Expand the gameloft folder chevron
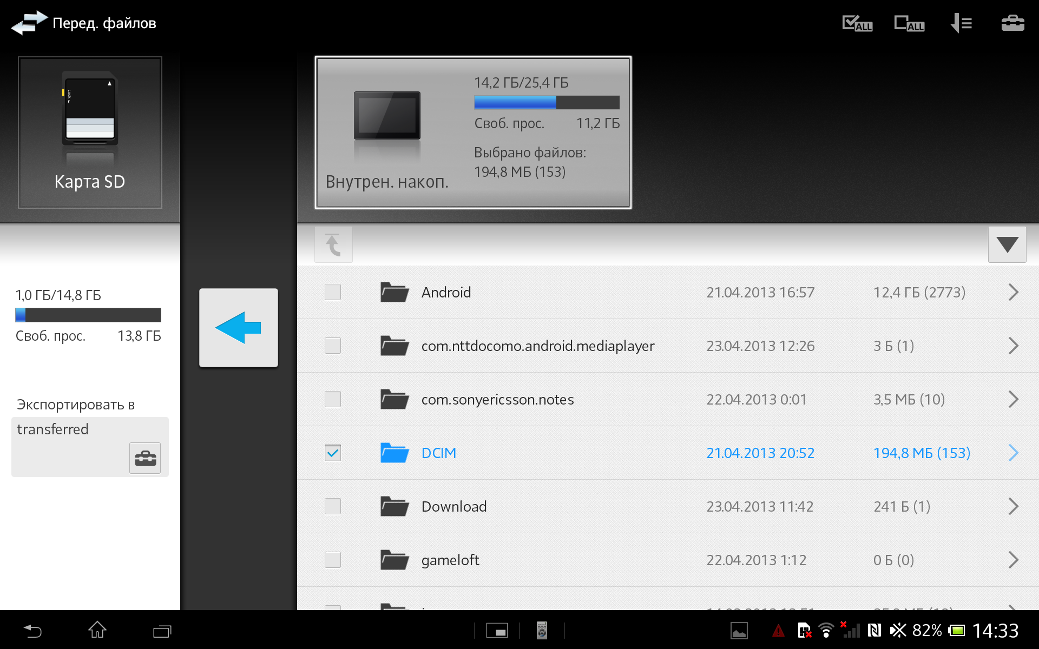 tap(1013, 560)
